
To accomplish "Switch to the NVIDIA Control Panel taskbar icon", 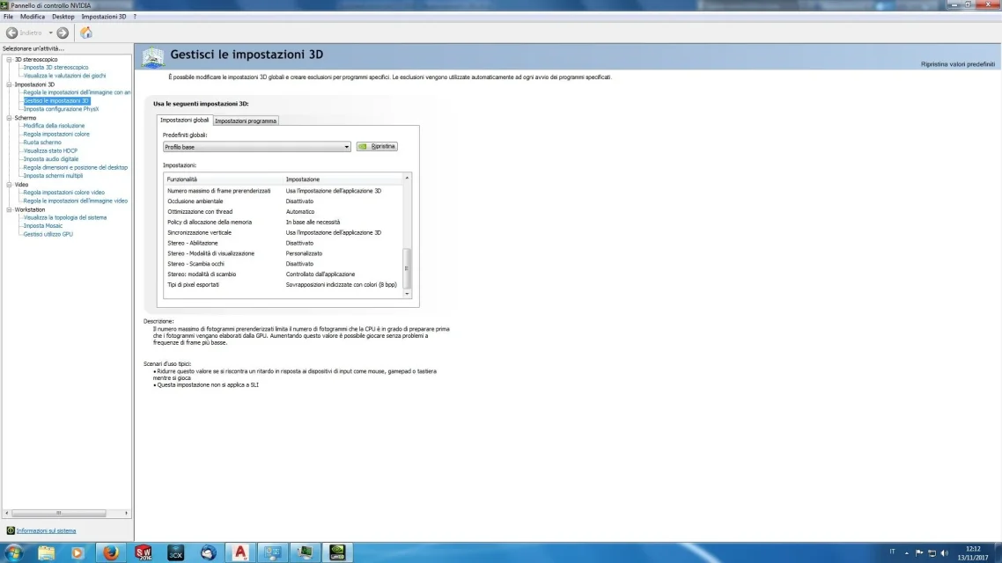I will 337,552.
